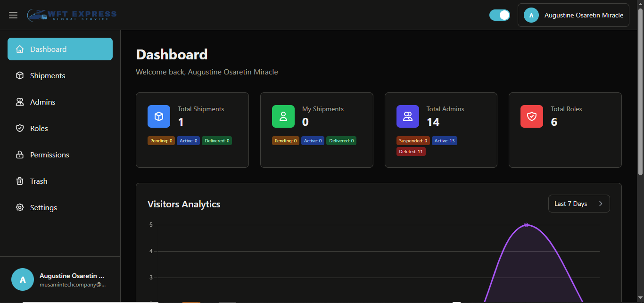Click the Permissions lock icon
Image resolution: width=644 pixels, height=303 pixels.
coord(19,155)
